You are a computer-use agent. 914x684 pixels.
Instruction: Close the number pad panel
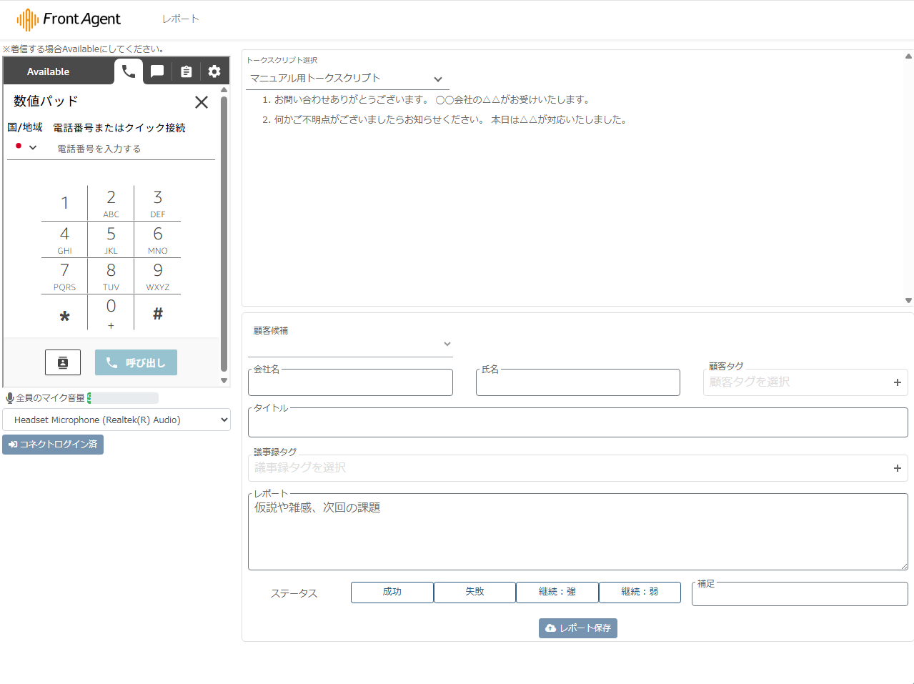pos(202,102)
